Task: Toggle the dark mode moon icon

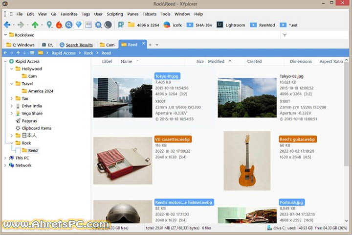Action: [108, 25]
